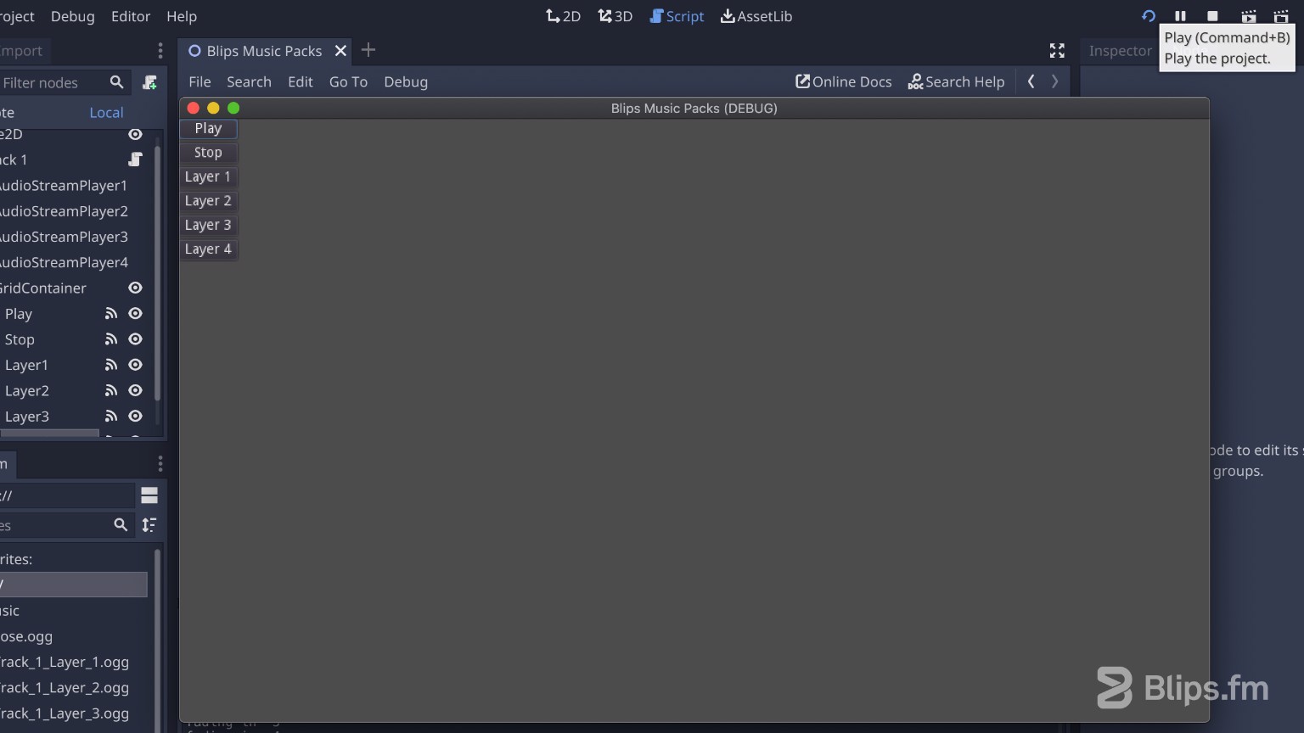Open the script editor Search menu

click(249, 81)
